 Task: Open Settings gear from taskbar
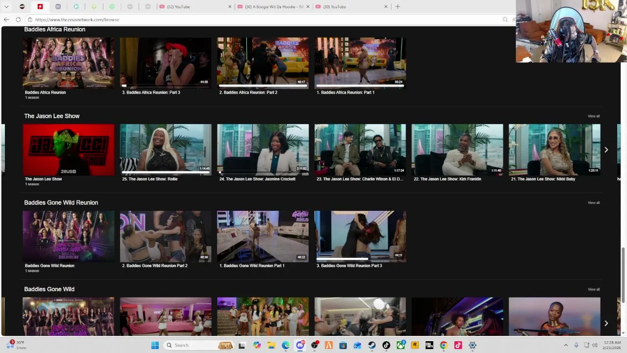(x=472, y=345)
